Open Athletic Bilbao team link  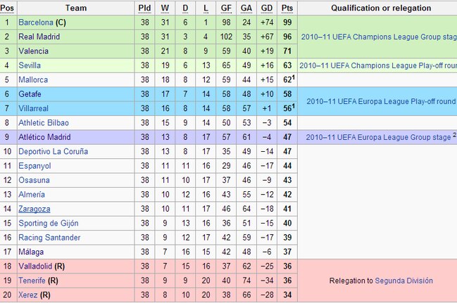[44, 123]
